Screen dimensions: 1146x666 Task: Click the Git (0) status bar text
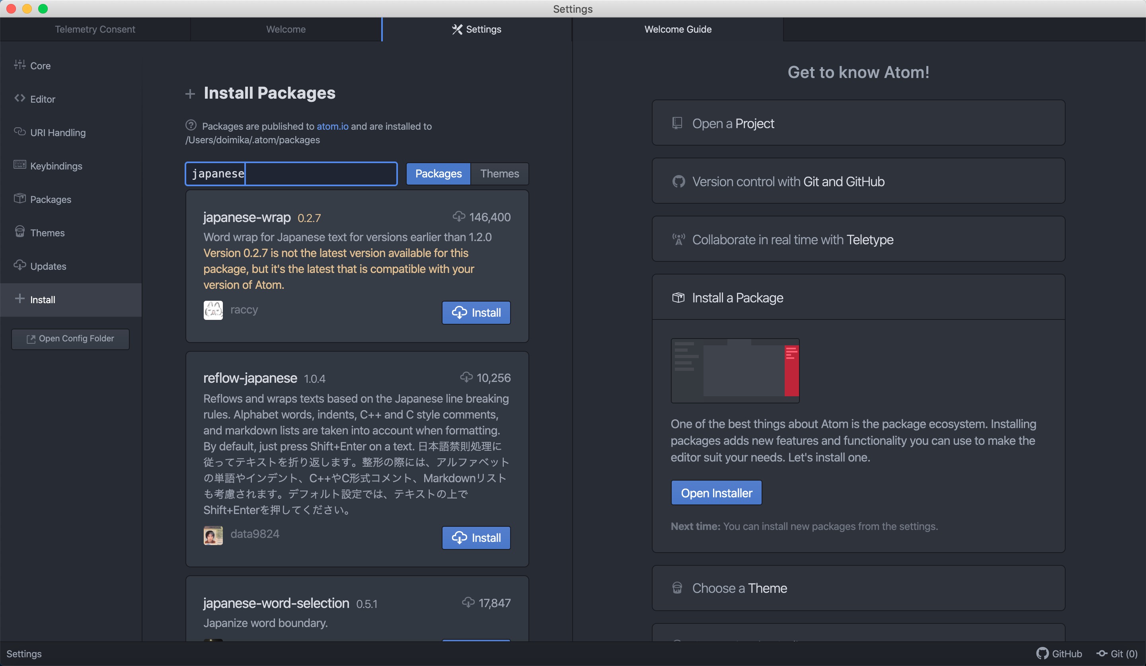point(1124,653)
